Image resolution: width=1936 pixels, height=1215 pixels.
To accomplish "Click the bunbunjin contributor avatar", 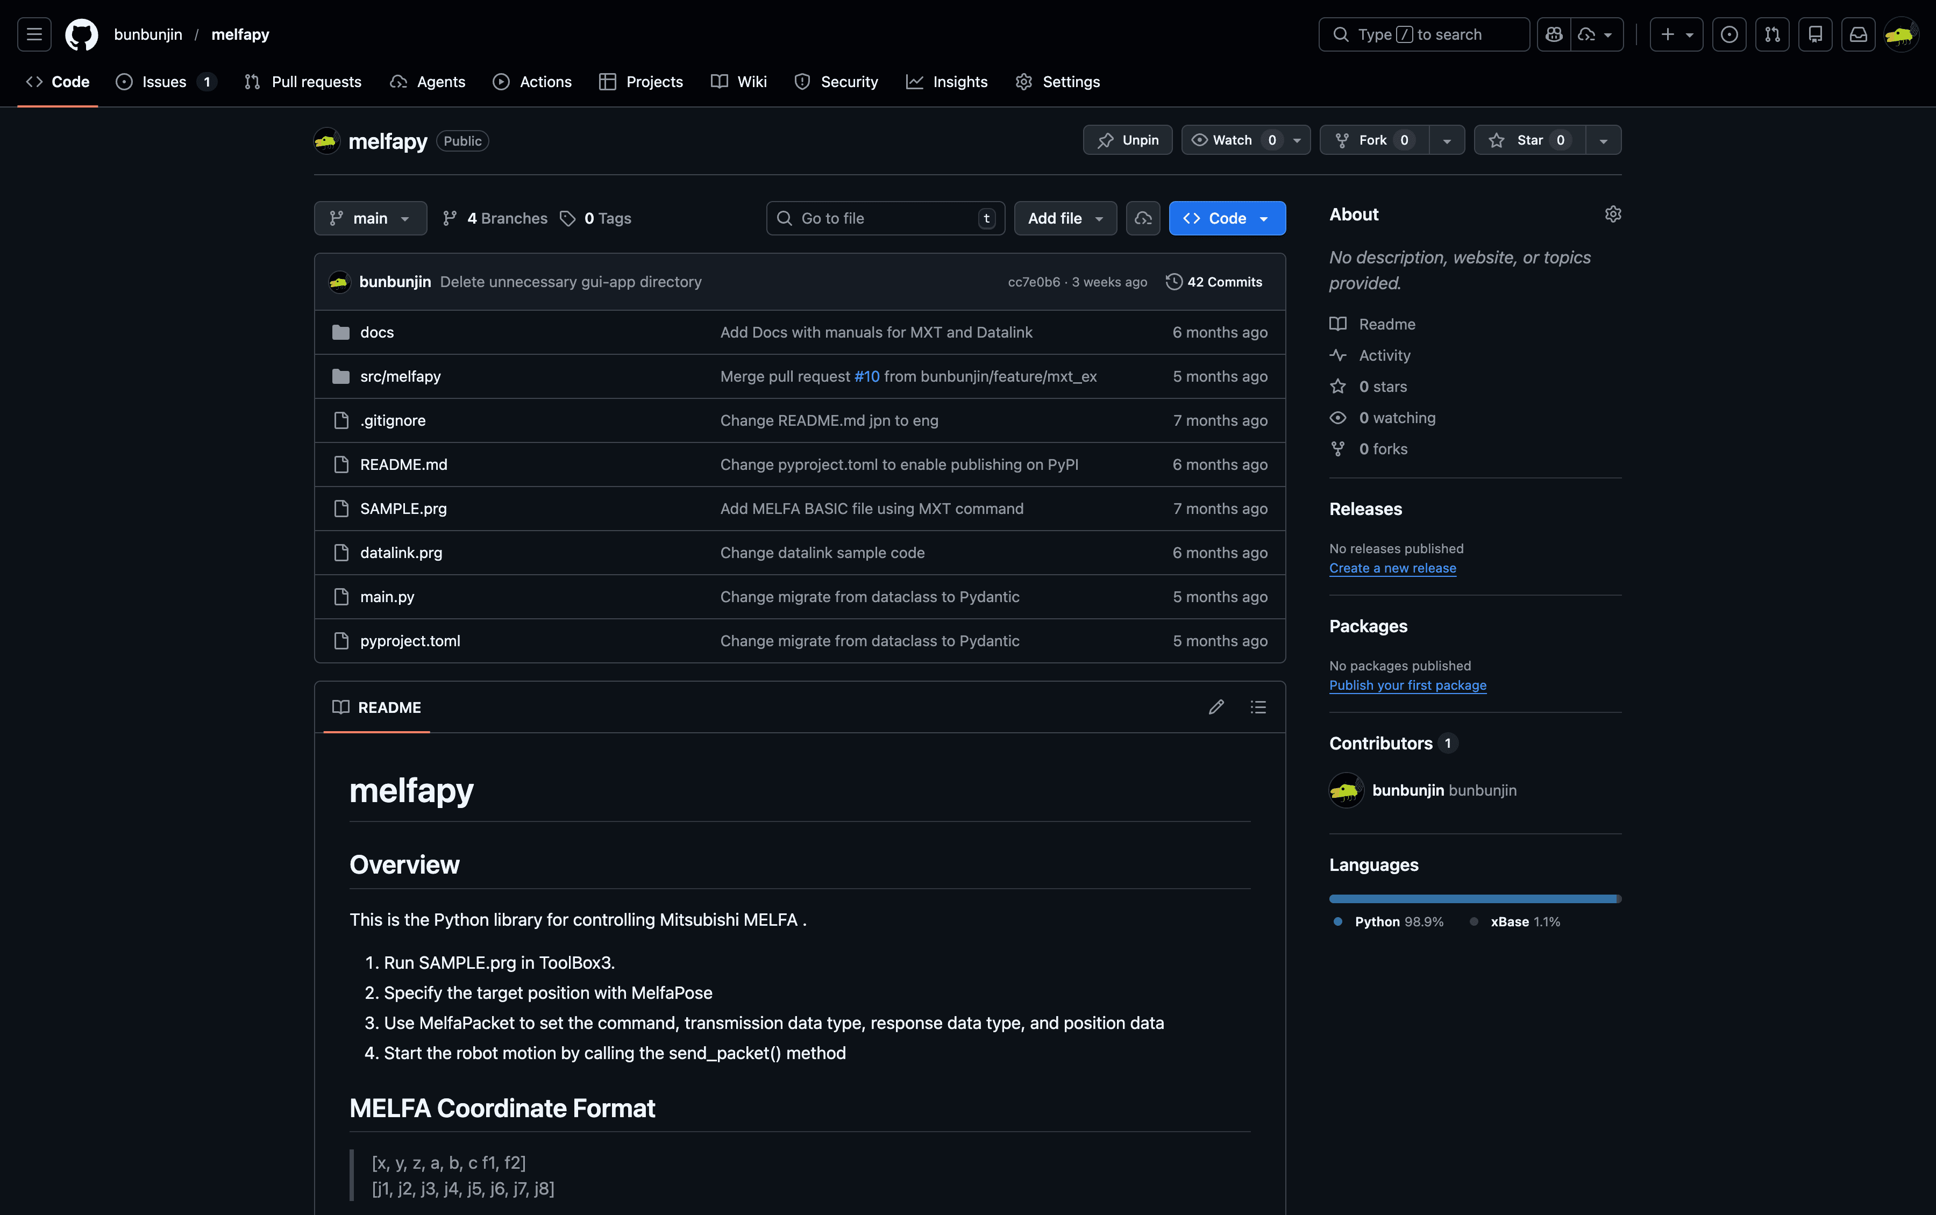I will click(1346, 791).
